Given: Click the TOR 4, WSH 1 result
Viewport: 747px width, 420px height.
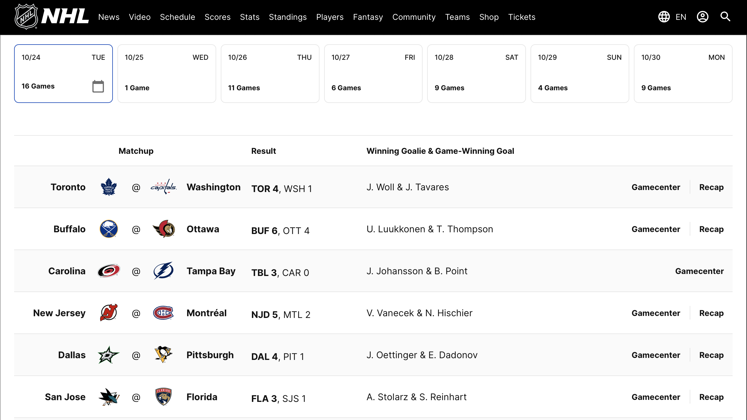Looking at the screenshot, I should (x=282, y=189).
